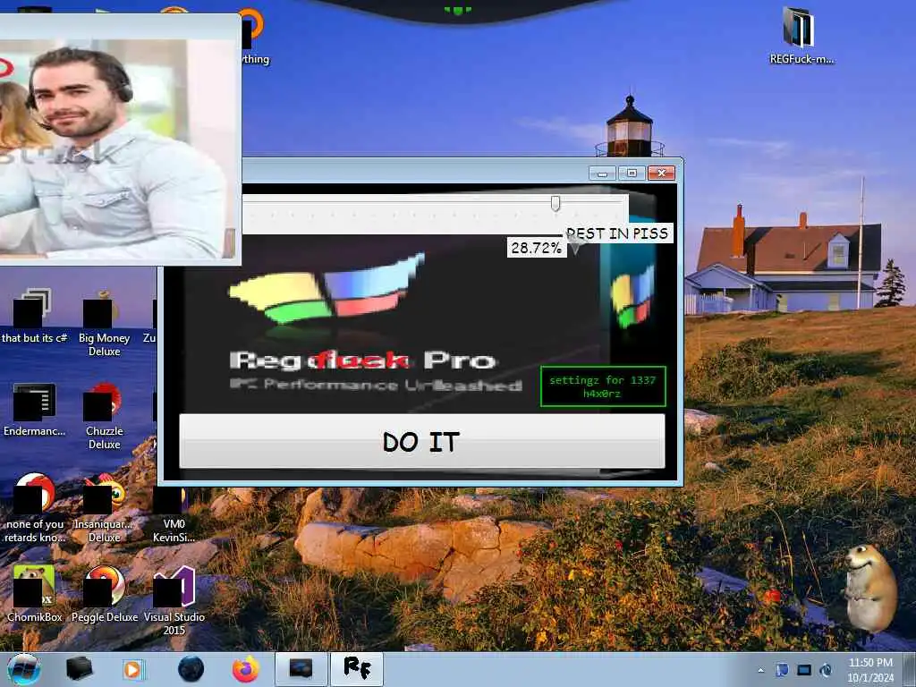The image size is (916, 687).
Task: Select the 'none of you retards kno...' icon
Action: [x=34, y=508]
